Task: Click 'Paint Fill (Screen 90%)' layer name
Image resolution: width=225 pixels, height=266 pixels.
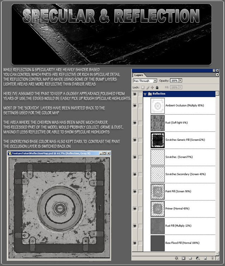Action: 178,191
